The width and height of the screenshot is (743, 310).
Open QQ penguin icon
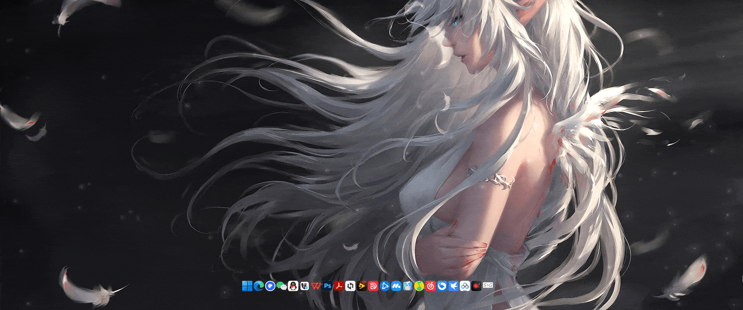(x=293, y=286)
